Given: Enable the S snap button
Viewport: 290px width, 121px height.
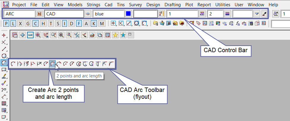Looking at the screenshot, I should click(58, 24).
